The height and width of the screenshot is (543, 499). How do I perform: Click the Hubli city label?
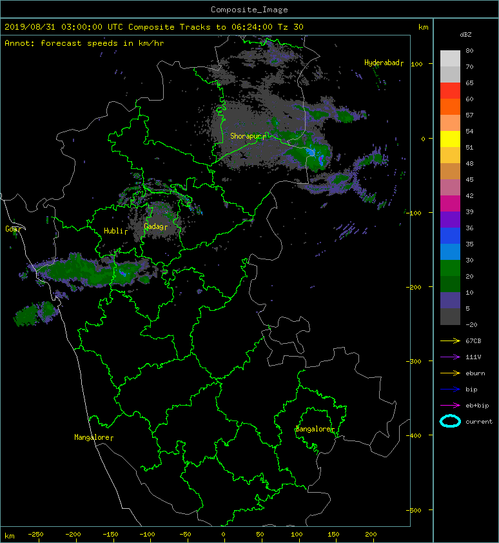[x=113, y=231]
